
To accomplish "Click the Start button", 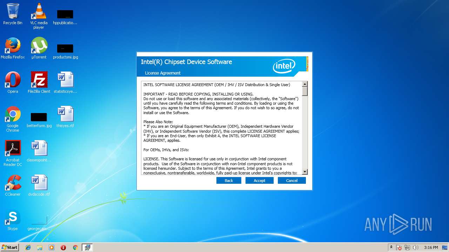I will tap(9, 247).
